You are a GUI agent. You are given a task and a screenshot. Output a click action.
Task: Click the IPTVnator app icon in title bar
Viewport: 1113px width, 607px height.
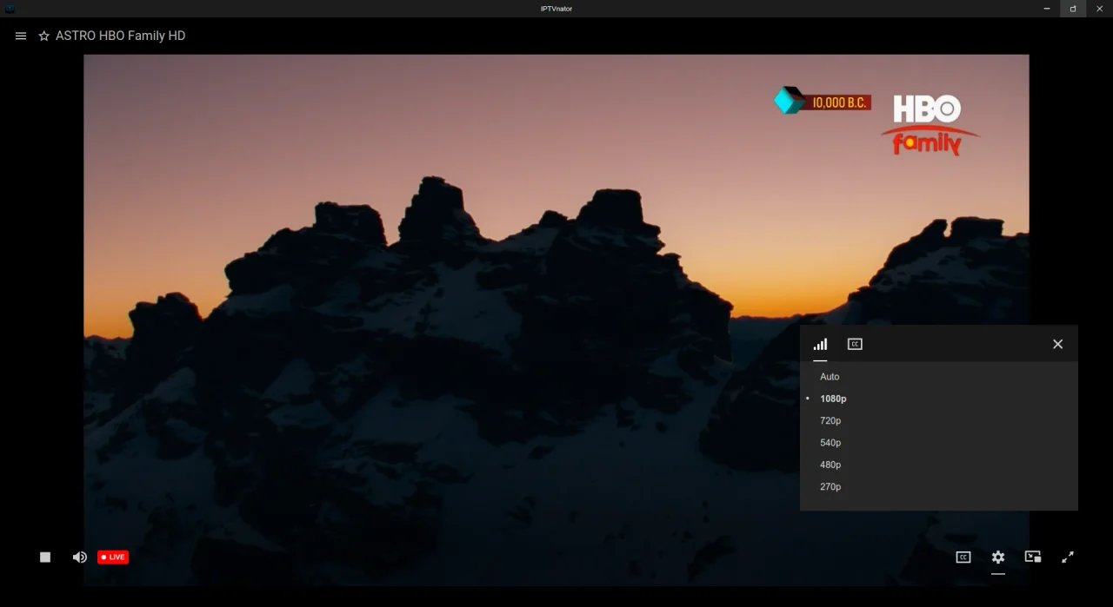pos(10,9)
